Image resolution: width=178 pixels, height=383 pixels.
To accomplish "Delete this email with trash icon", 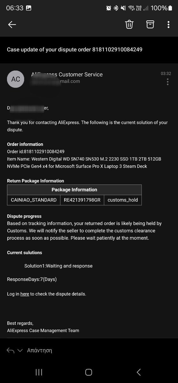I will point(129,25).
